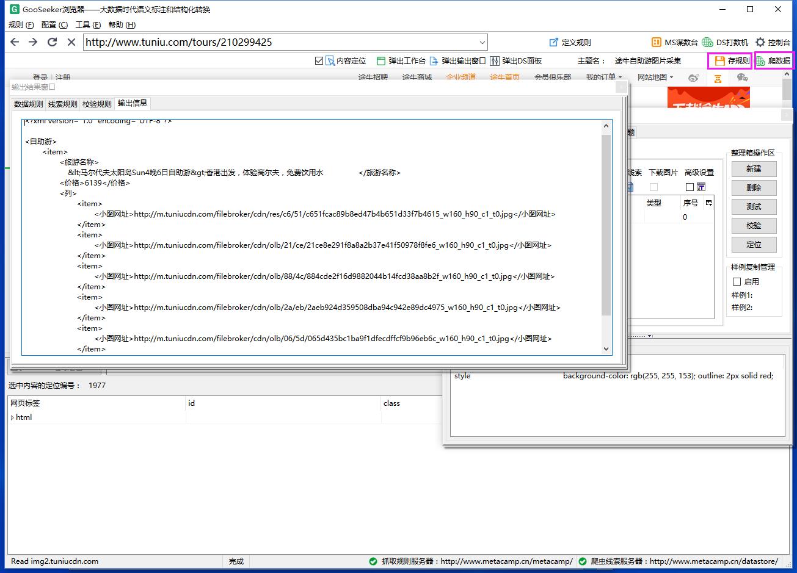797x573 pixels.
Task: Click the 弹出输出窗口 icon
Action: (434, 60)
